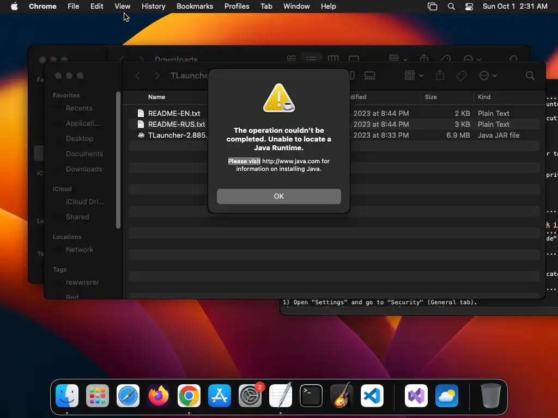Image resolution: width=558 pixels, height=418 pixels.
Task: Open System Settings from the Dock
Action: [x=250, y=396]
